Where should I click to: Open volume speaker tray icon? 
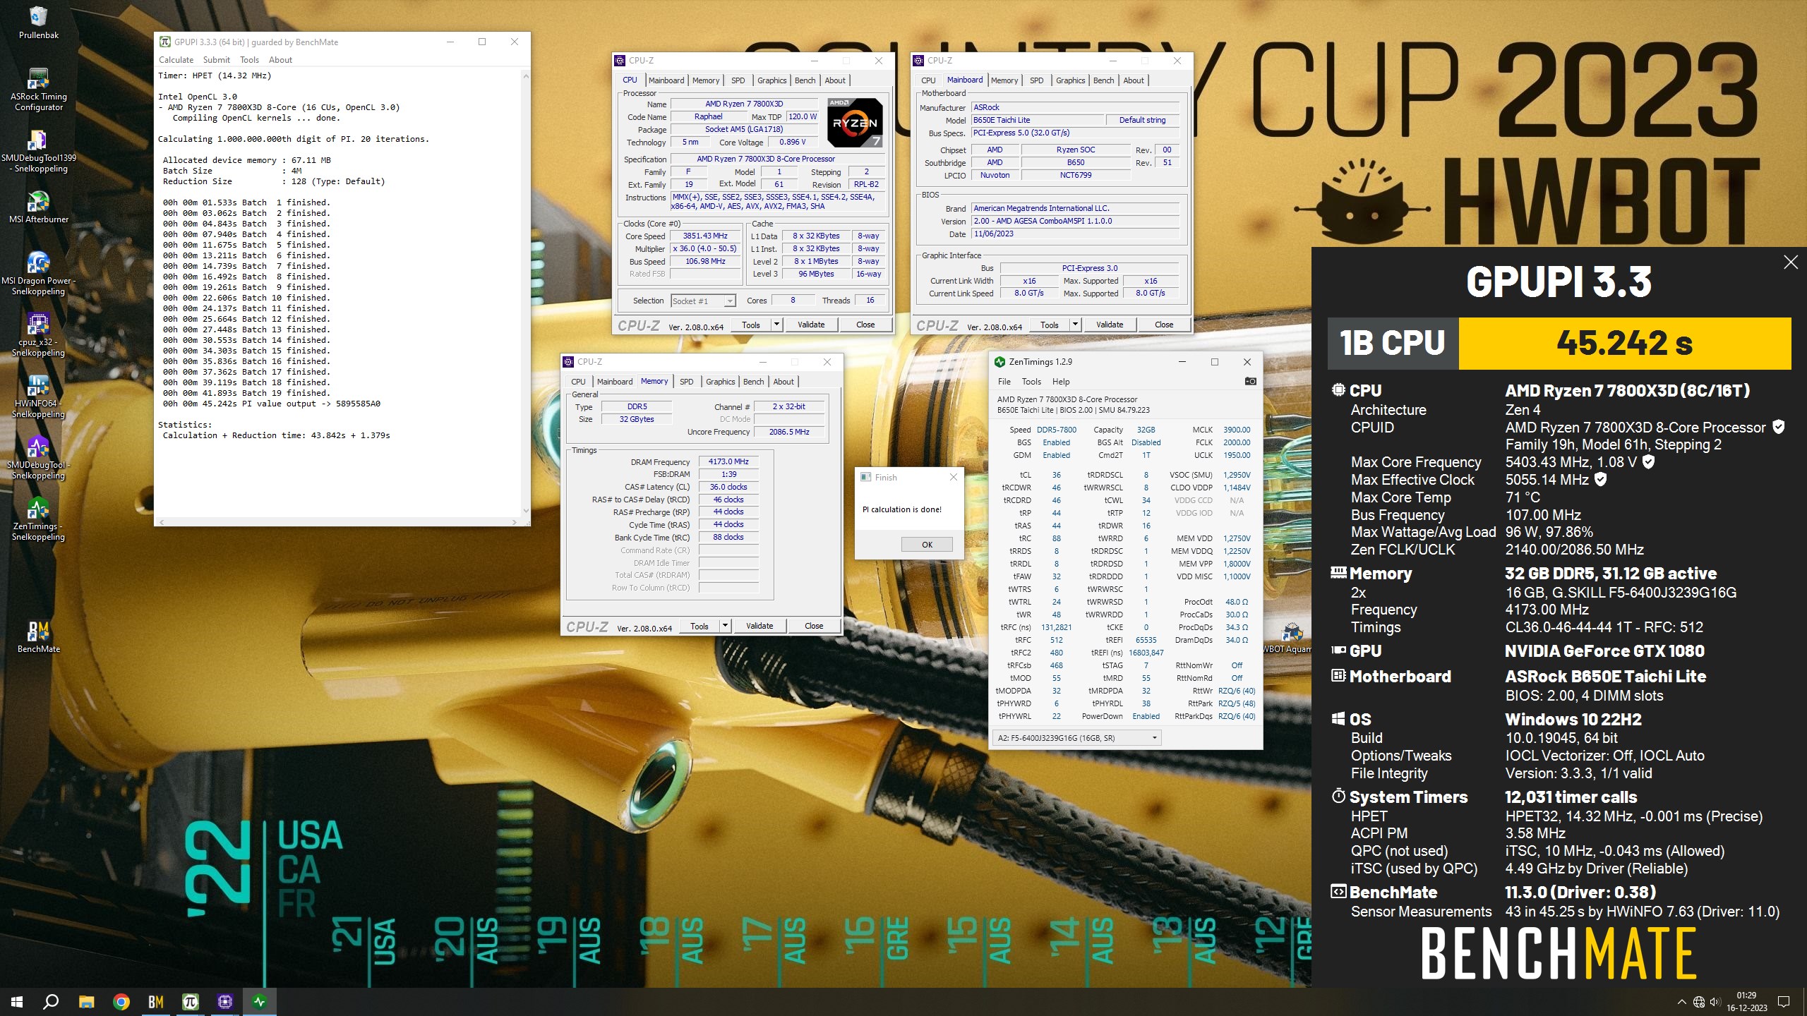tap(1715, 1002)
